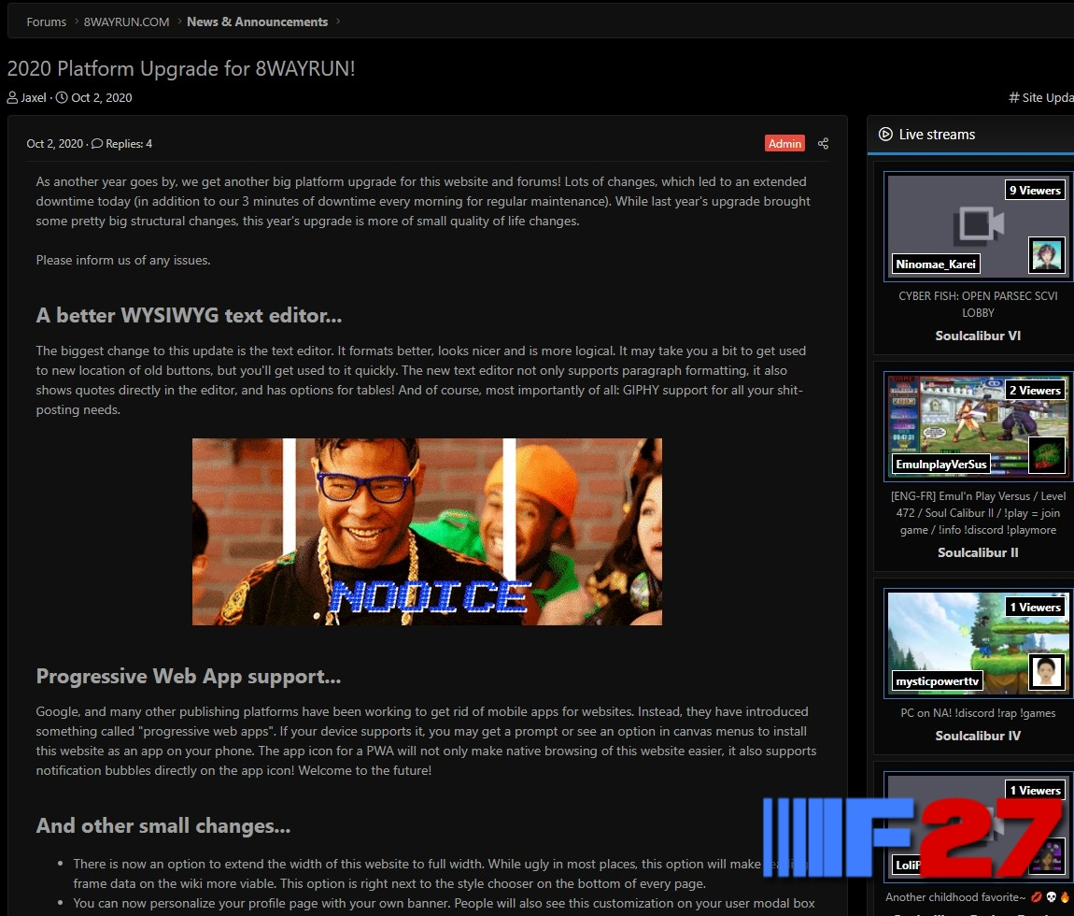Click stream title CYBER FISH: OPEN PARSEC SCVI LOBBY
The width and height of the screenshot is (1074, 916).
click(978, 304)
